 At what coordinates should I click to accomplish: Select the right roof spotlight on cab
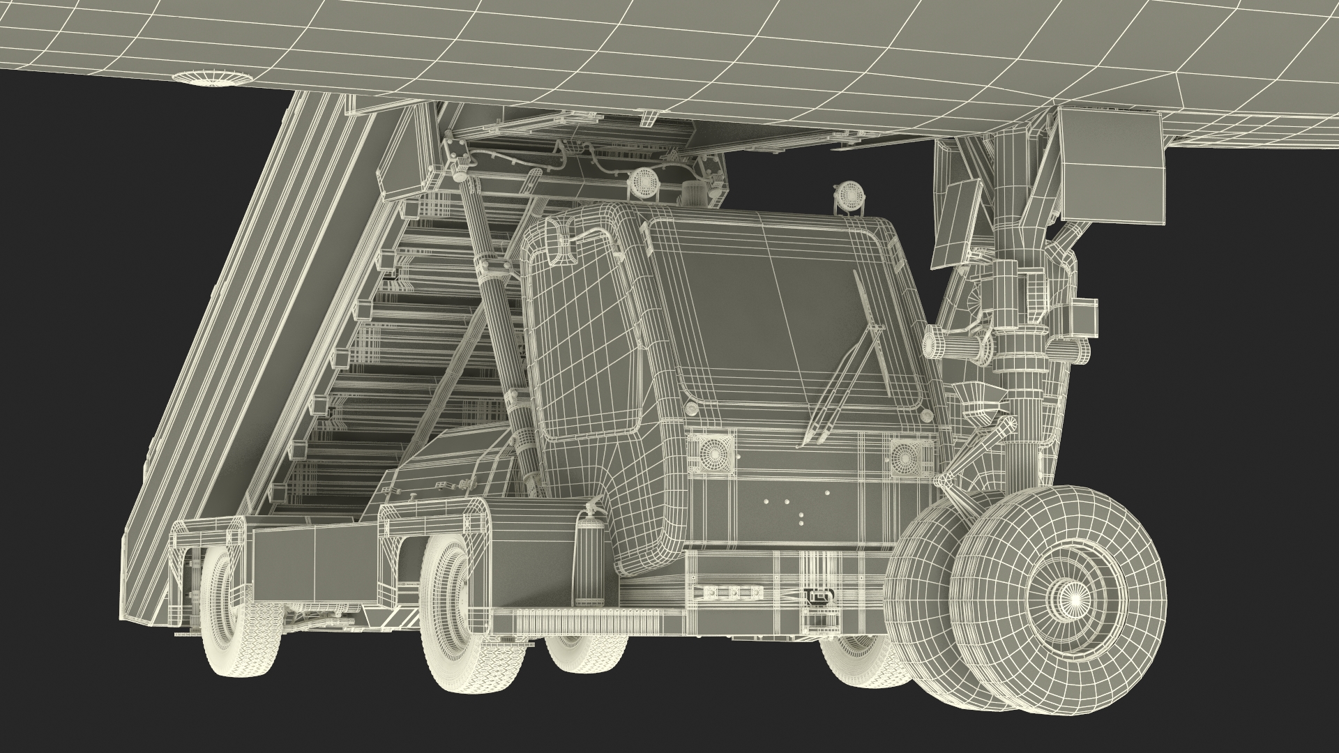coord(849,198)
